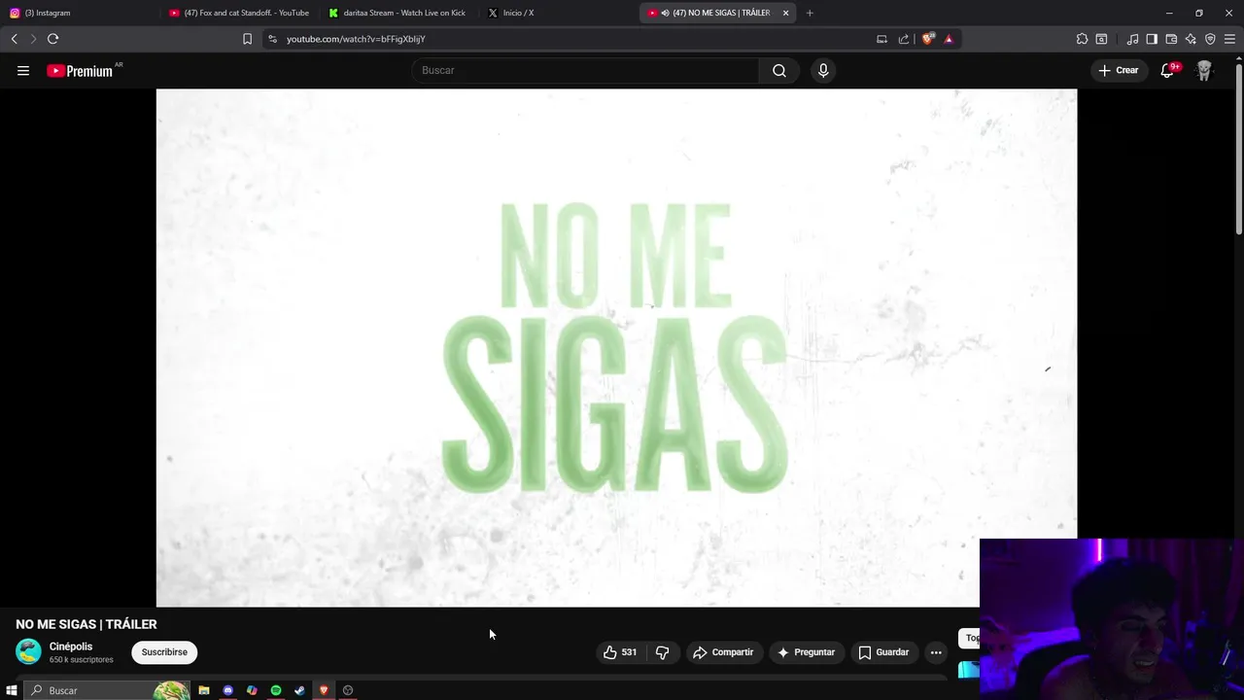Open Leo AI sparkle icon

[x=1191, y=39]
